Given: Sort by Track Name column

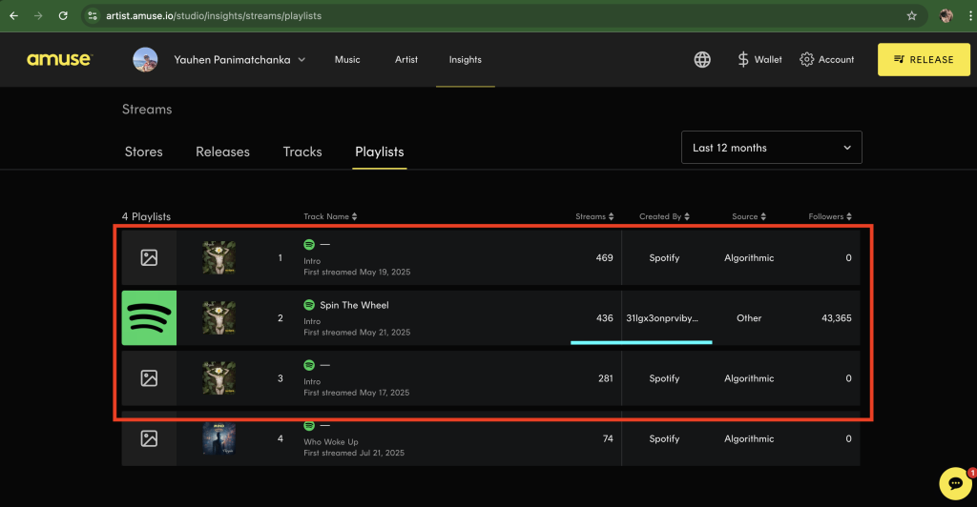Looking at the screenshot, I should [330, 216].
